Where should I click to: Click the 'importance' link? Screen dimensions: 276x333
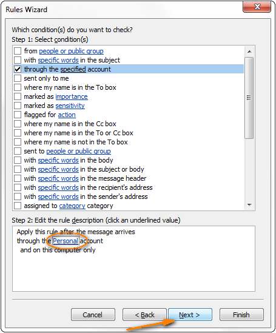point(72,96)
